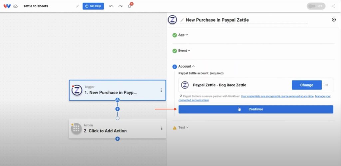
Task: Click the cloud save status icon
Action: tap(15, 6)
